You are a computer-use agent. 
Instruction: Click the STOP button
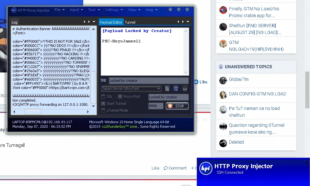pos(177,106)
